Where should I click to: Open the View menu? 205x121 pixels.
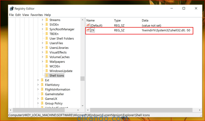26,15
